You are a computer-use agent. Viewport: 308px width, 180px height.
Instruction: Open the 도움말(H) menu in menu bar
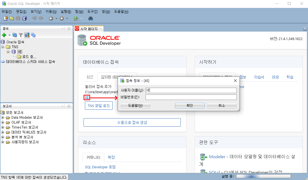point(122,12)
